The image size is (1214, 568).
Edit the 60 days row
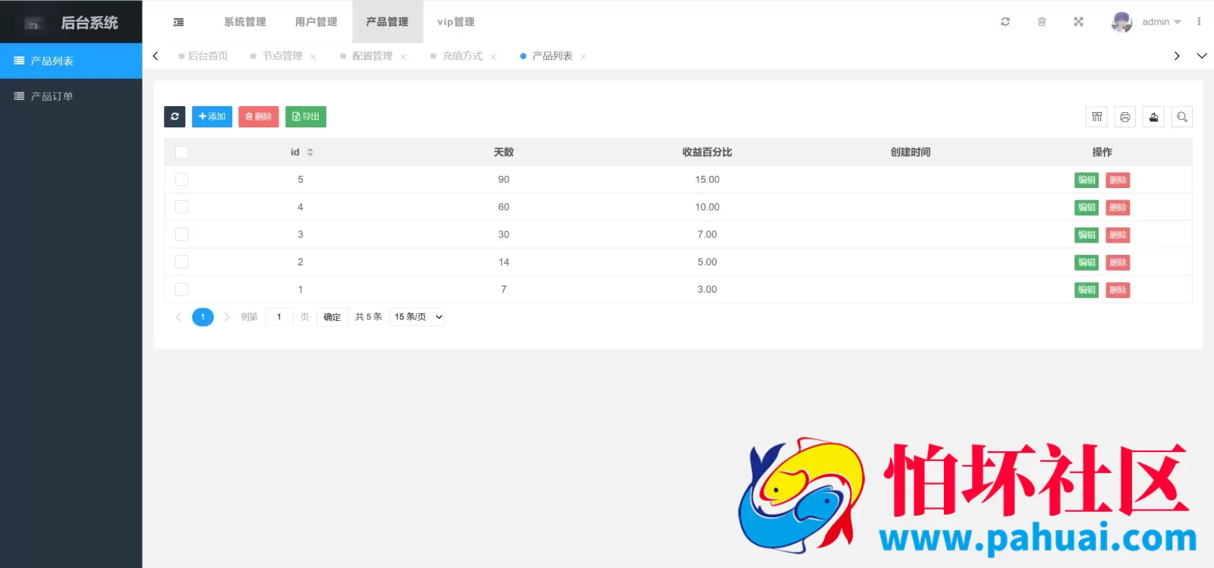click(x=1087, y=208)
